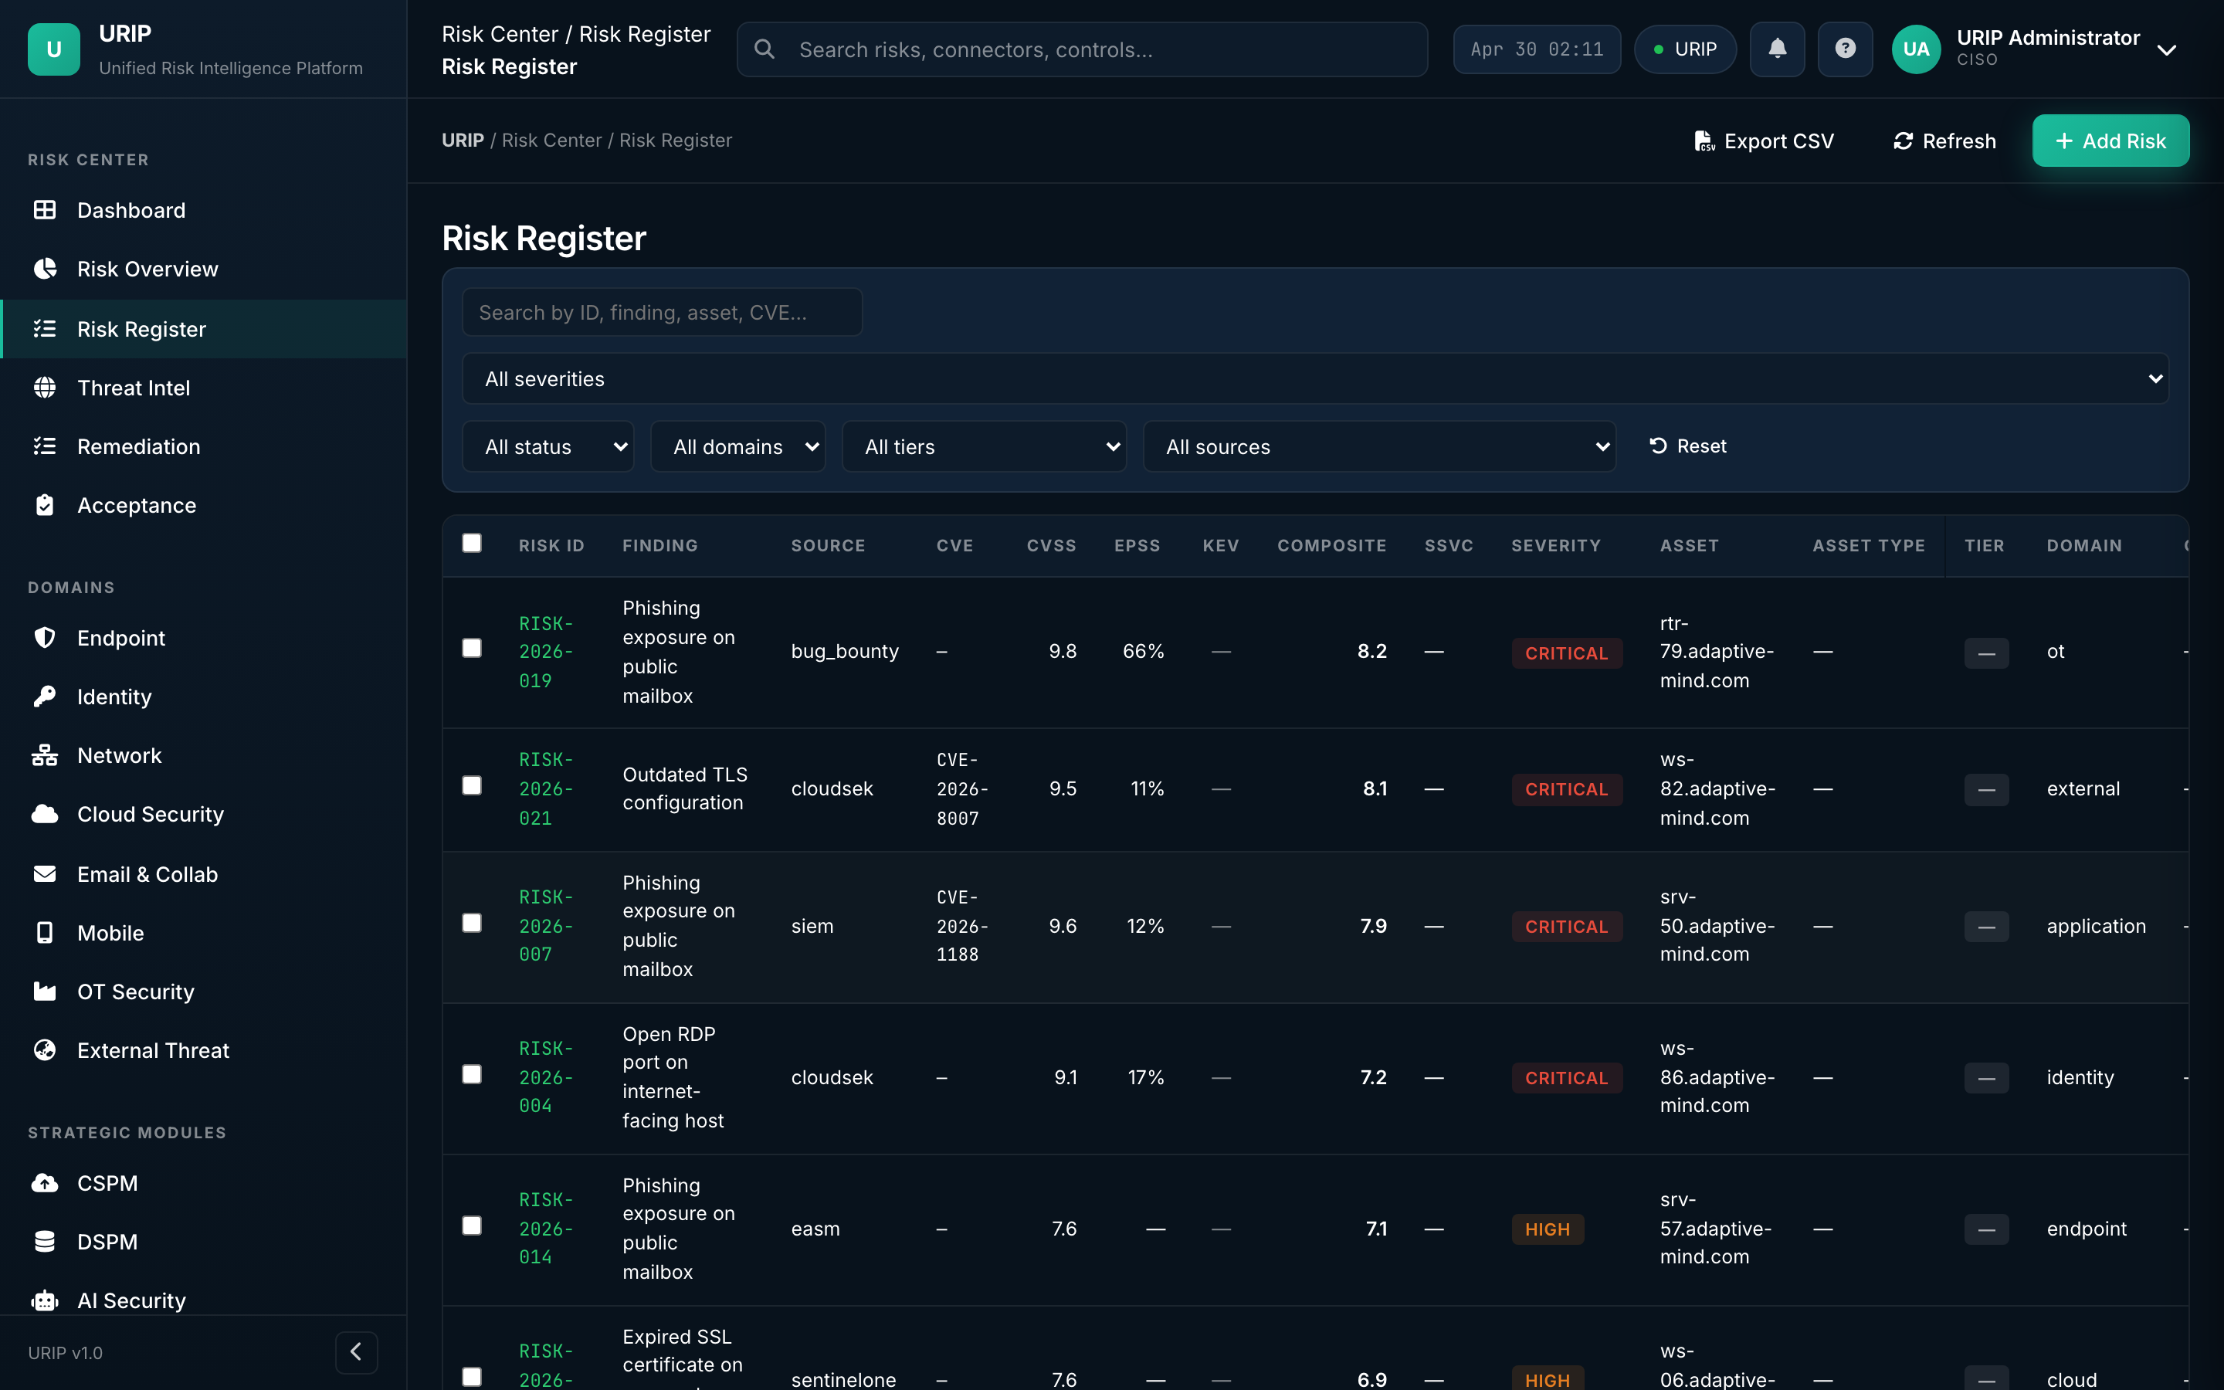Open Risk Overview menu item

[203, 270]
